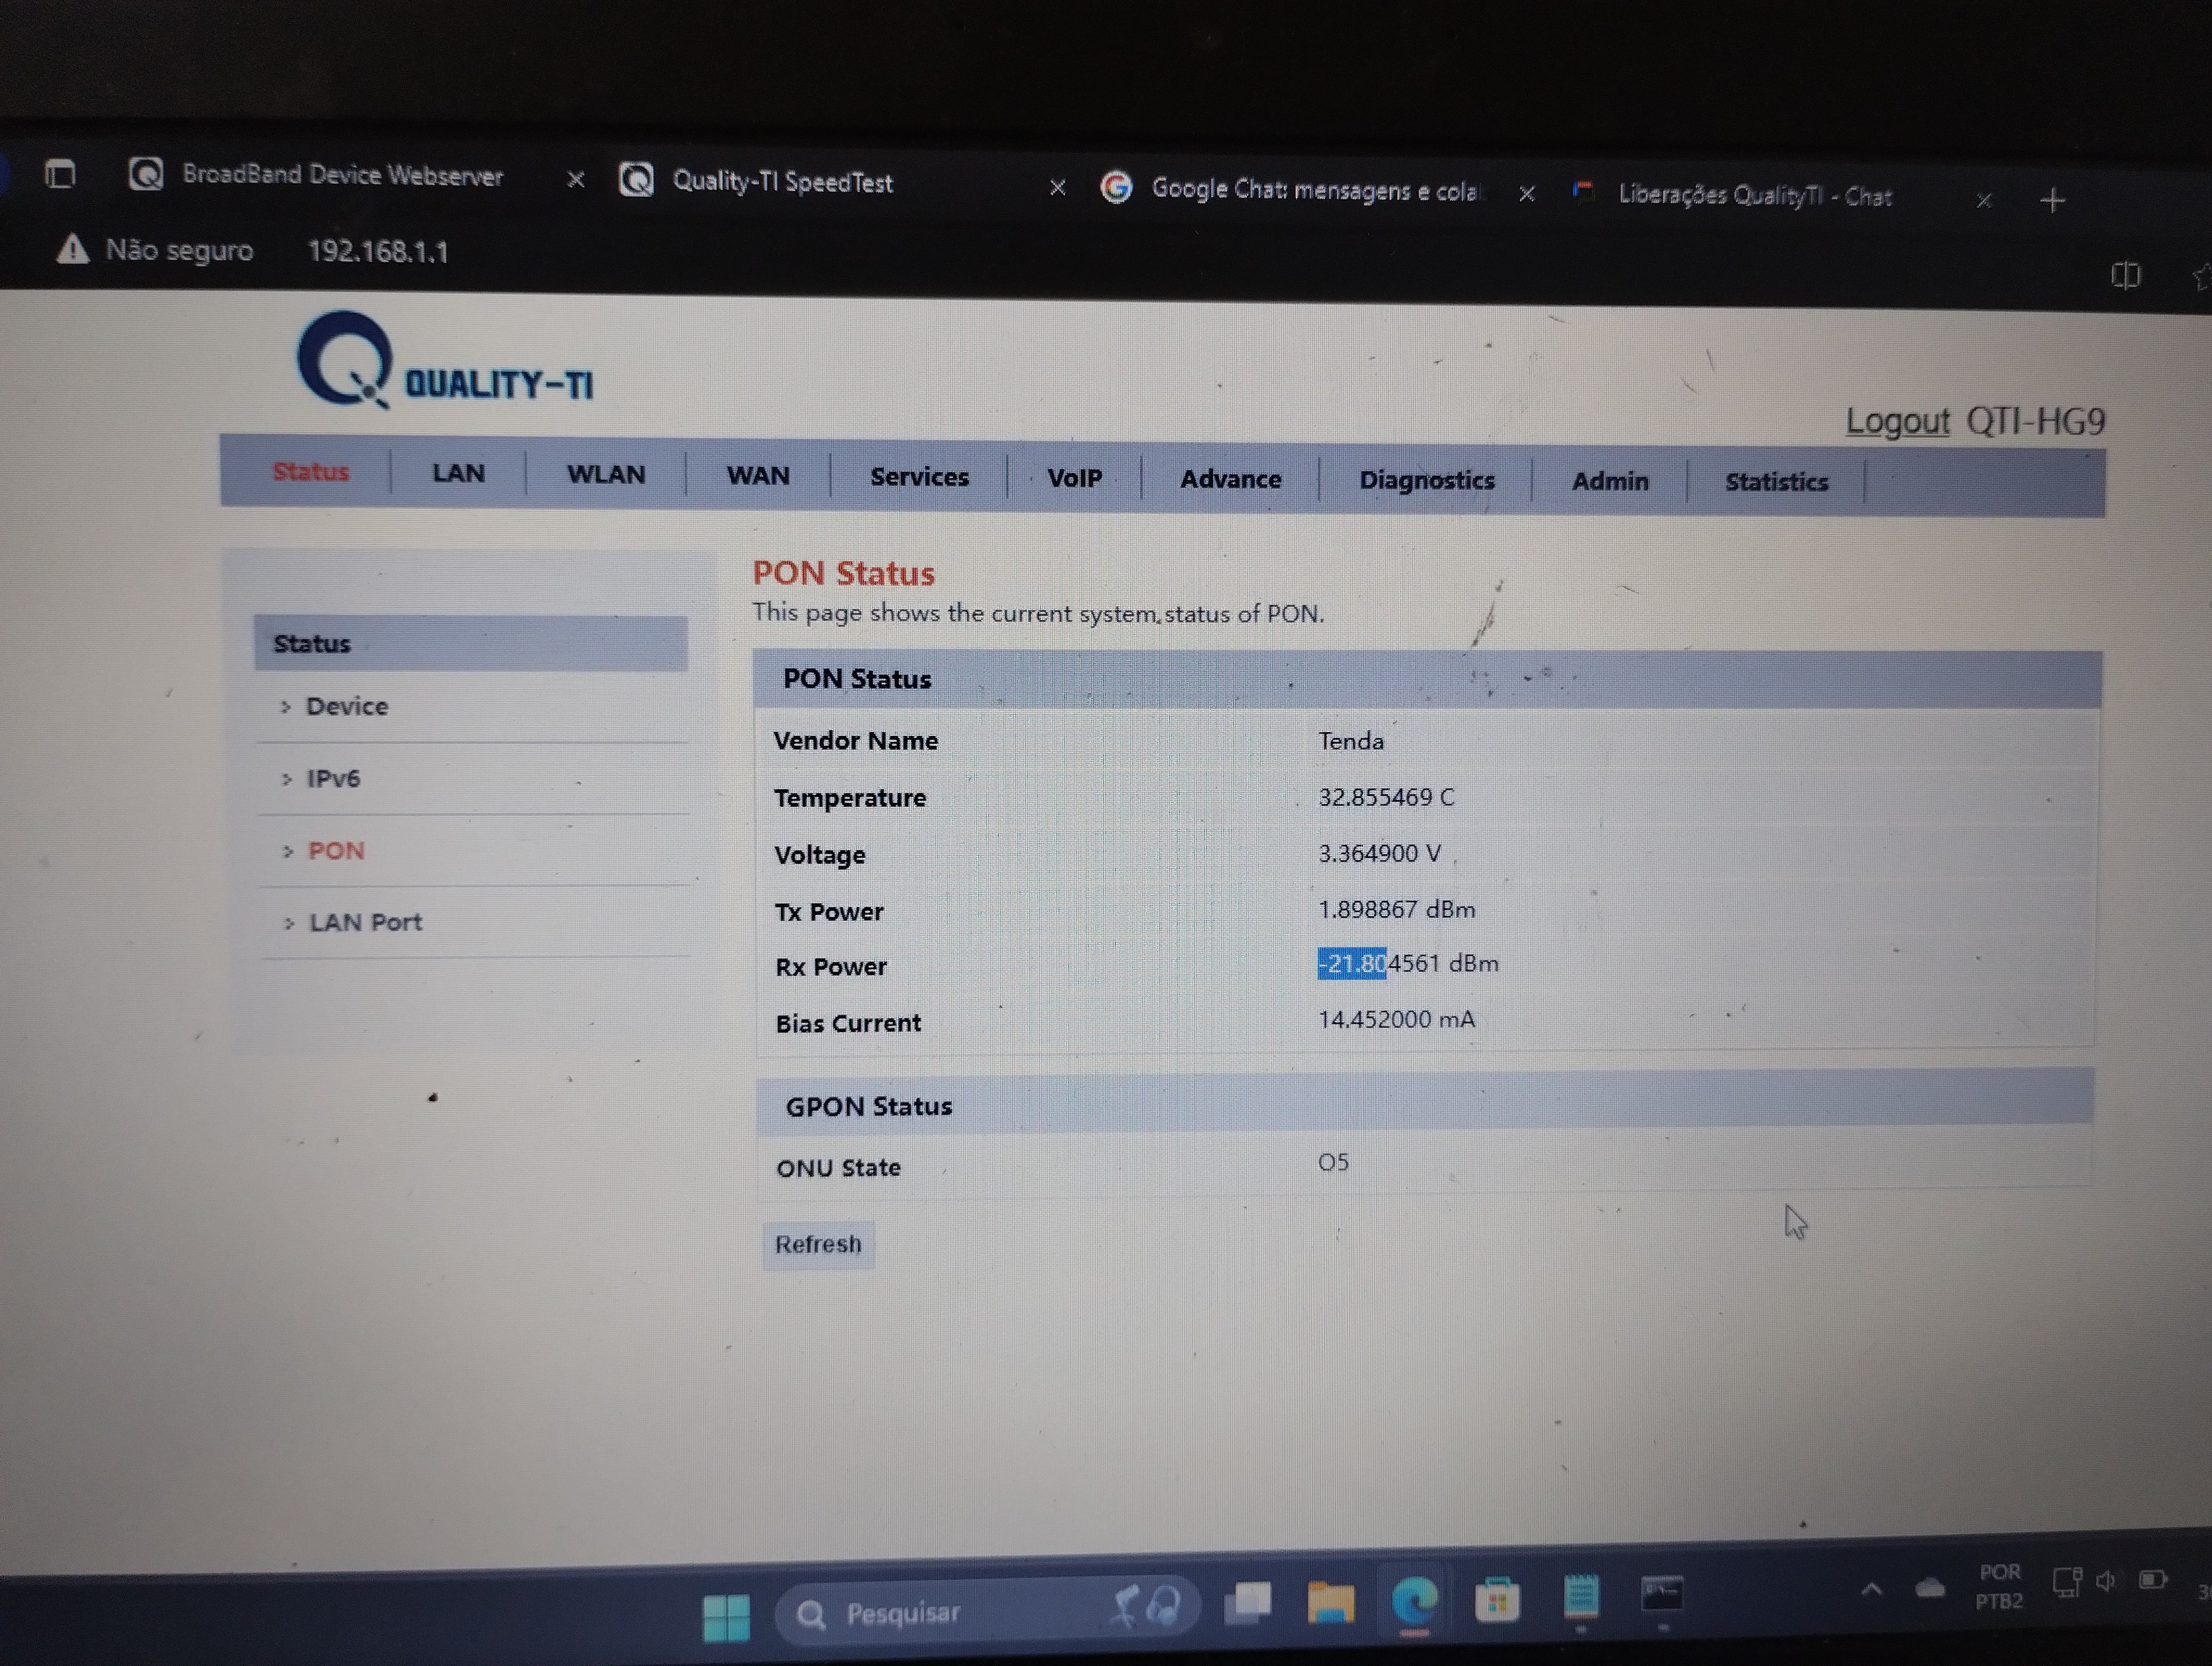The height and width of the screenshot is (1666, 2212).
Task: Click the Não seguro warning icon
Action: [x=72, y=249]
